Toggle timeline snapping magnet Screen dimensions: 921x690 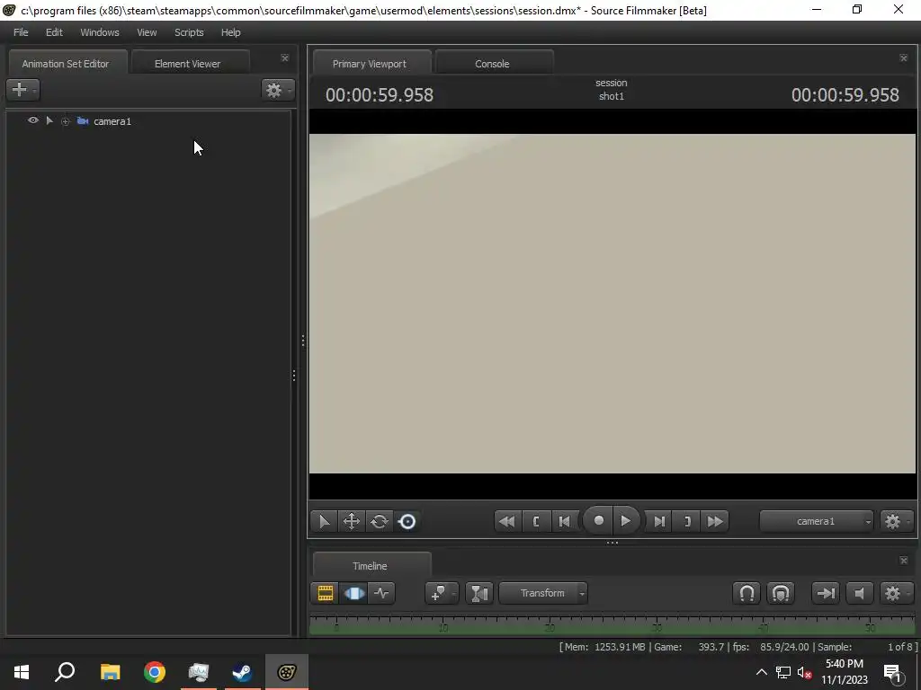click(x=747, y=593)
